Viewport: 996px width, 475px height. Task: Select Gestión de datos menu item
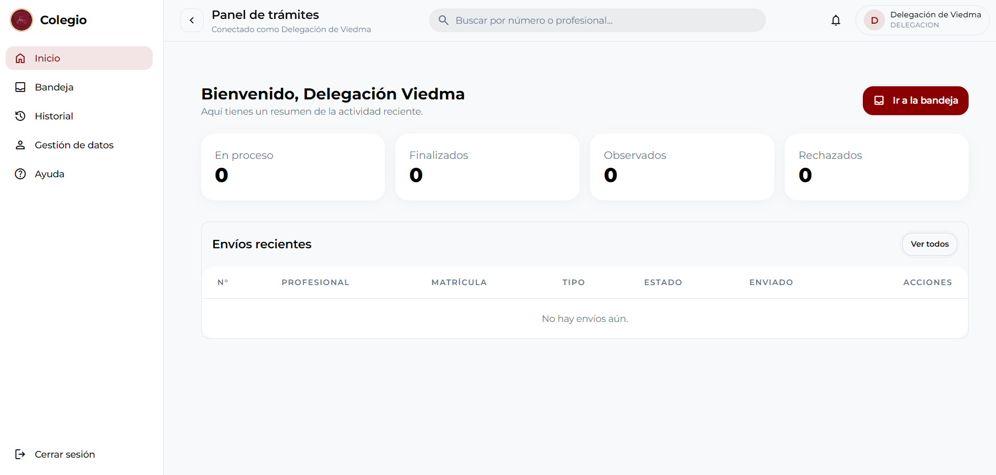point(74,145)
